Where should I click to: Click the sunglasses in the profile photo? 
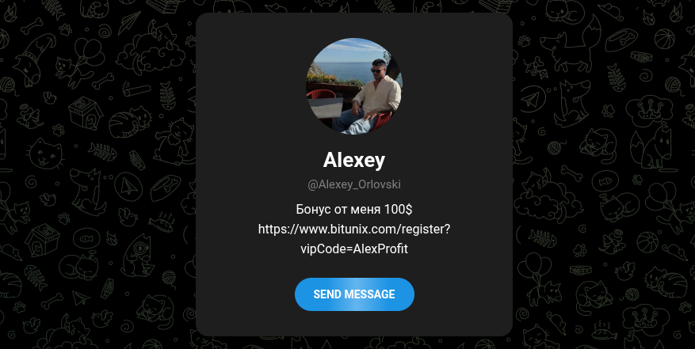tap(378, 70)
